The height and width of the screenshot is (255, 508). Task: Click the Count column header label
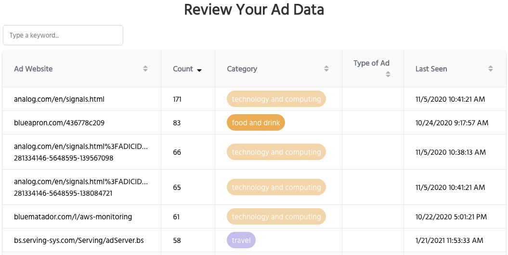183,69
